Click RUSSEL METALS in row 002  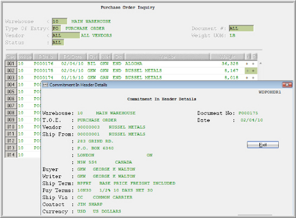click(x=143, y=70)
